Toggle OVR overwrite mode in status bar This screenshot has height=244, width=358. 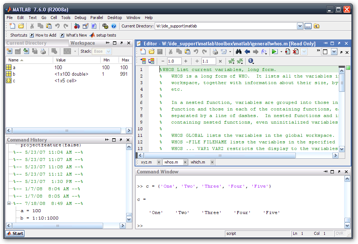click(x=340, y=233)
